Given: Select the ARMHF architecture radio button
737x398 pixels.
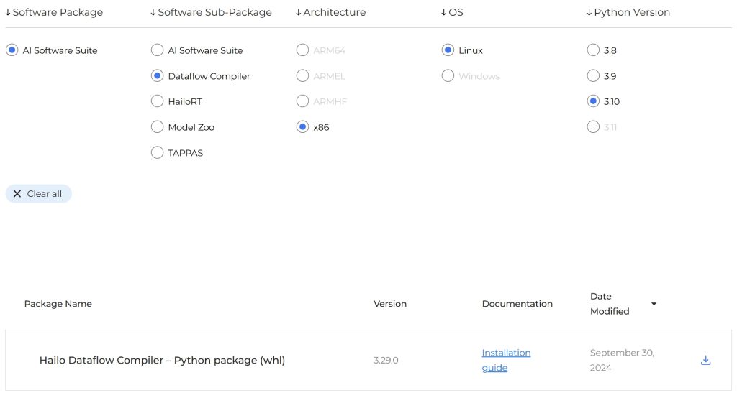Looking at the screenshot, I should click(x=303, y=101).
